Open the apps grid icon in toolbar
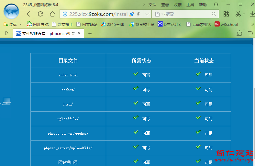This screenshot has width=255, height=166. pos(226,14)
